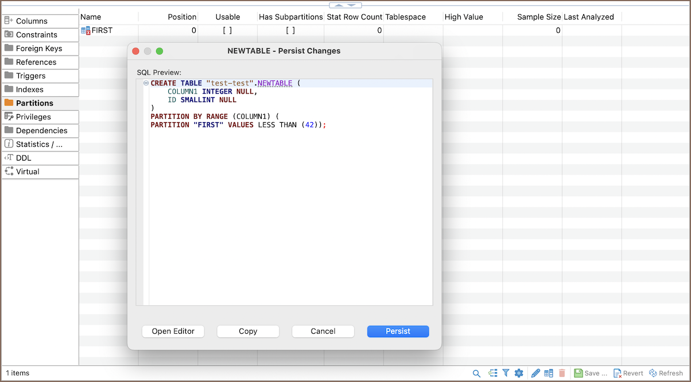Click the search magnifier icon in status bar
The height and width of the screenshot is (382, 691).
476,373
